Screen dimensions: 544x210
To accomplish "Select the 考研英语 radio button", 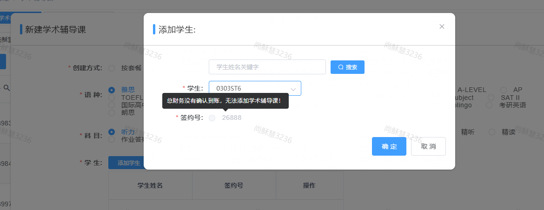I will (490, 105).
